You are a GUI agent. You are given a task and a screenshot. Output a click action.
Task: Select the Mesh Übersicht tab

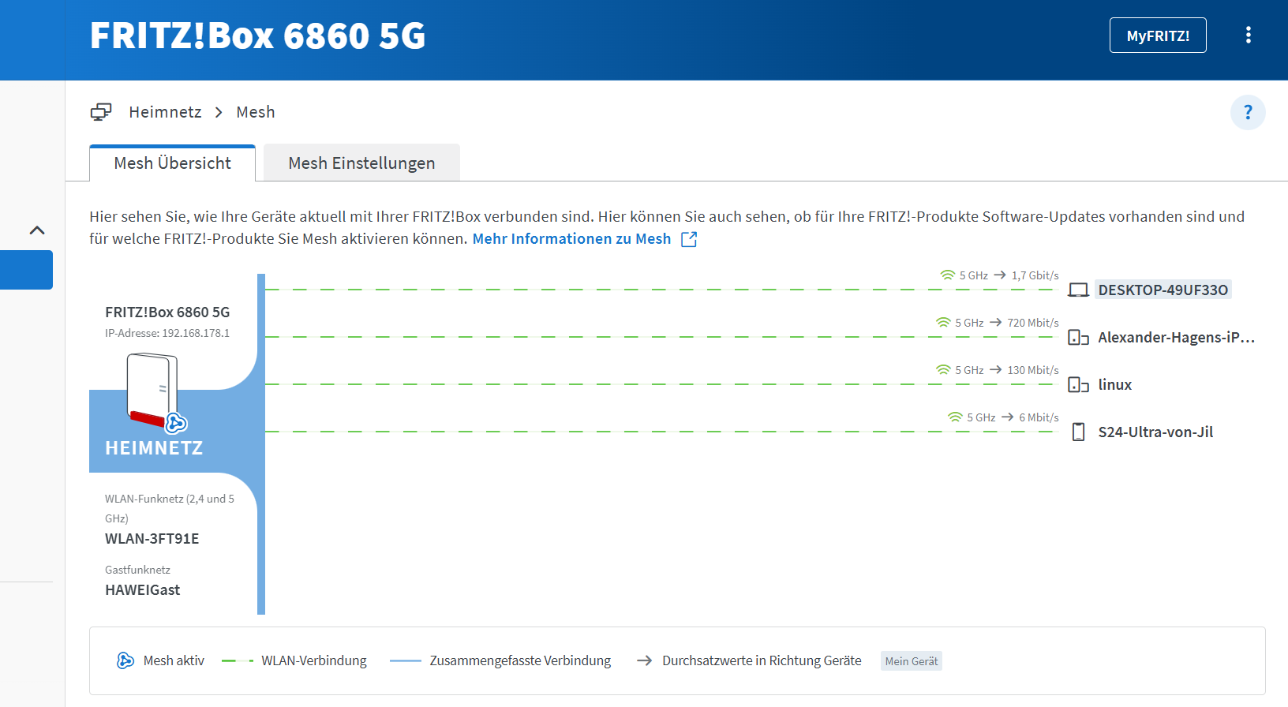172,163
